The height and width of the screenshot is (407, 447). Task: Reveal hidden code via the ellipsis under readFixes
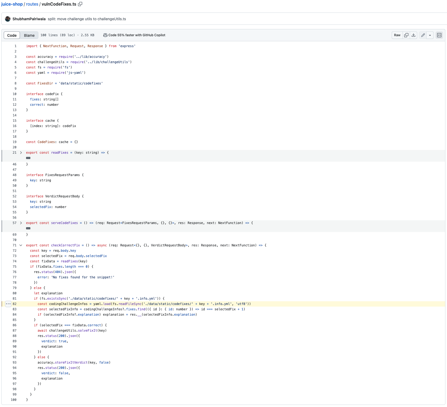(x=28, y=158)
